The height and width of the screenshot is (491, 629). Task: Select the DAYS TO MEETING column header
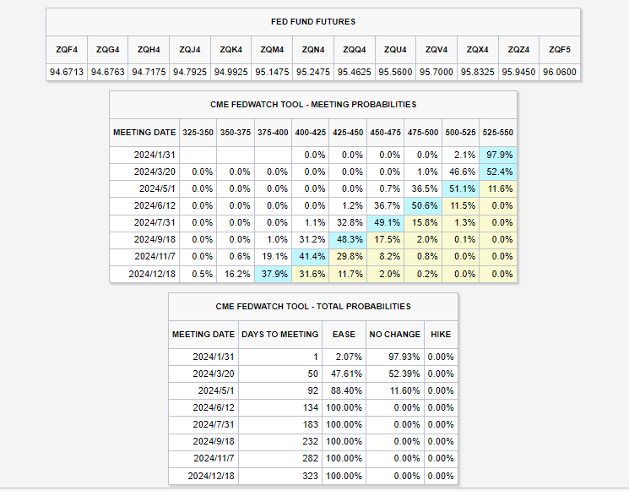(x=280, y=335)
